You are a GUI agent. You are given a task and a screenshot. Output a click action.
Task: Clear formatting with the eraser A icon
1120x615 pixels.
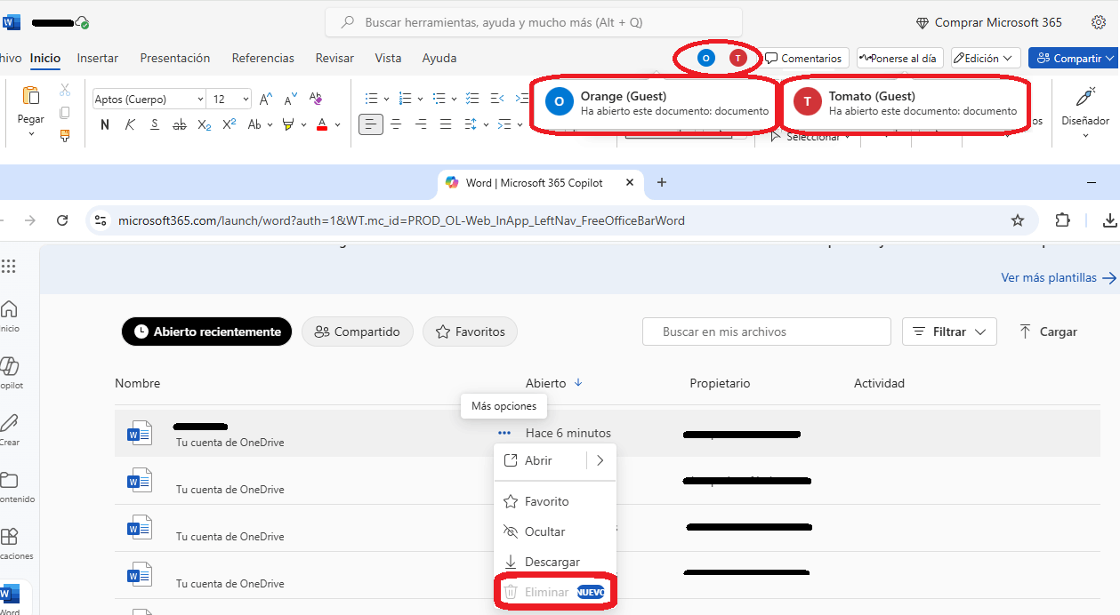(x=315, y=99)
